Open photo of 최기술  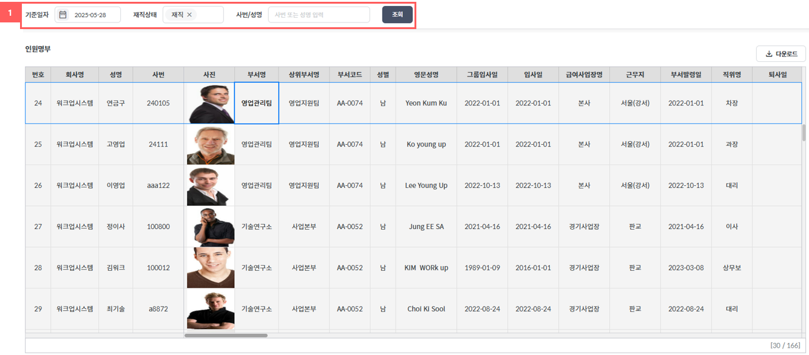210,309
